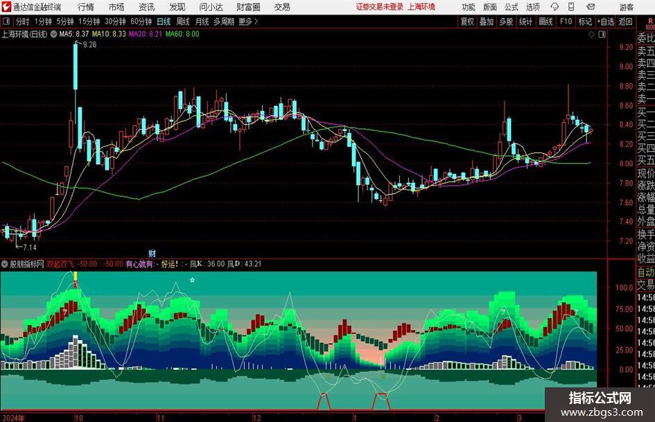
Task: Click the 9.26 high price label
Action: point(90,45)
